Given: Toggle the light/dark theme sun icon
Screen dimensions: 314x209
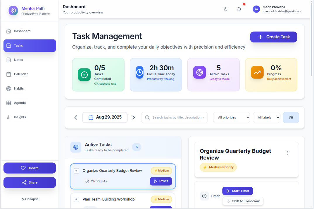Looking at the screenshot, I should (x=225, y=9).
